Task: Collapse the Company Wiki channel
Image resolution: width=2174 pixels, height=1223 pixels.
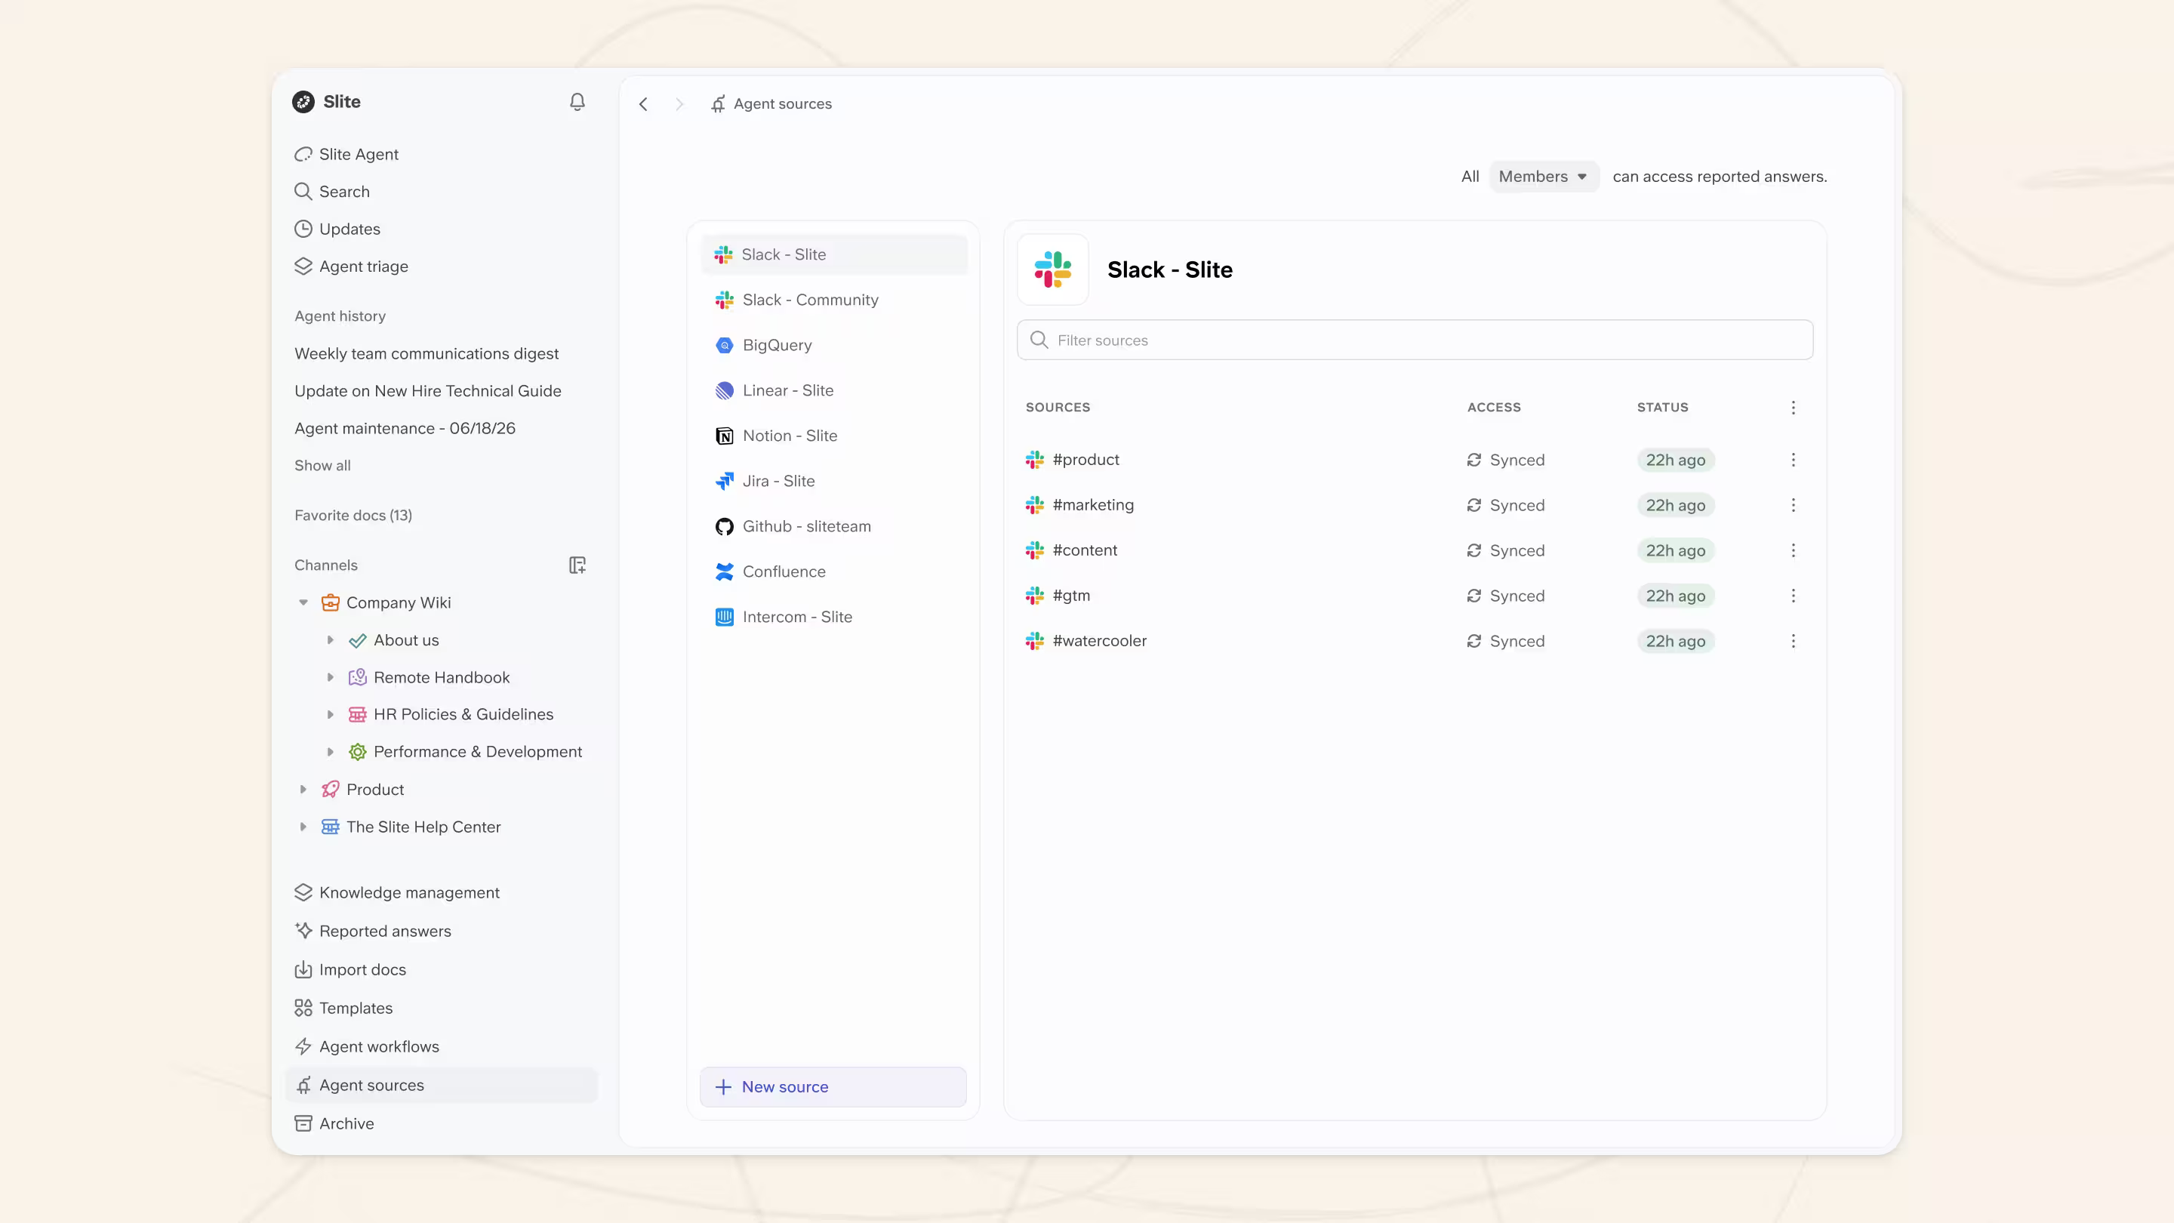Action: pyautogui.click(x=303, y=602)
